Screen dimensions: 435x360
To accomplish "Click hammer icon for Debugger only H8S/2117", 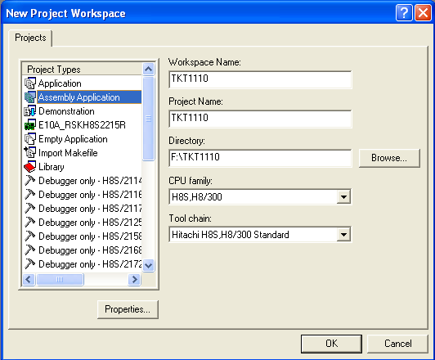I will [x=30, y=208].
